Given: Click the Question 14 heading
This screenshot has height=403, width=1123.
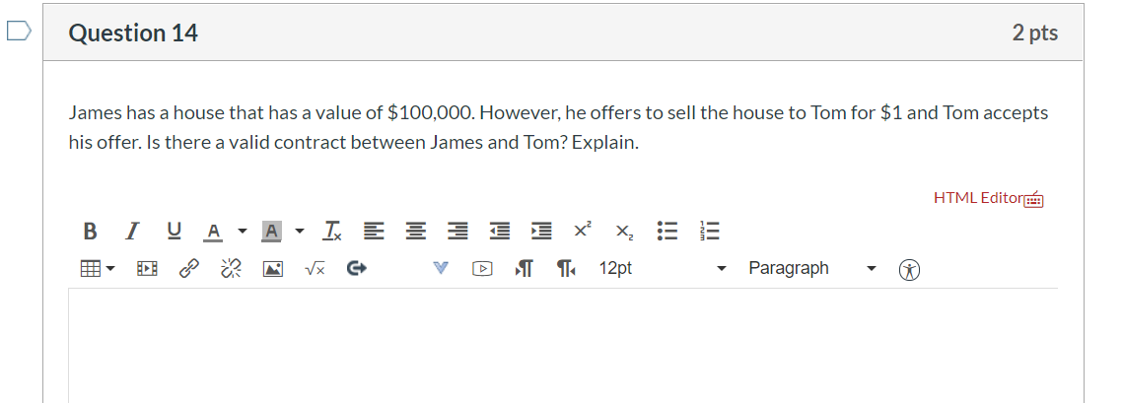Looking at the screenshot, I should point(133,33).
